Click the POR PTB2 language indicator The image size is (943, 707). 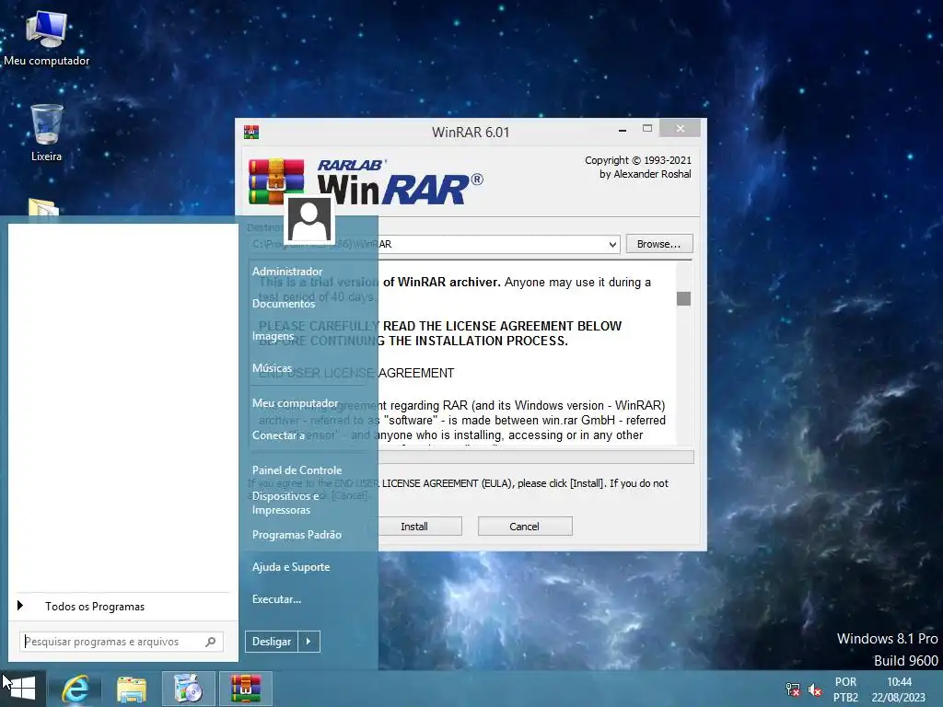[x=845, y=690]
